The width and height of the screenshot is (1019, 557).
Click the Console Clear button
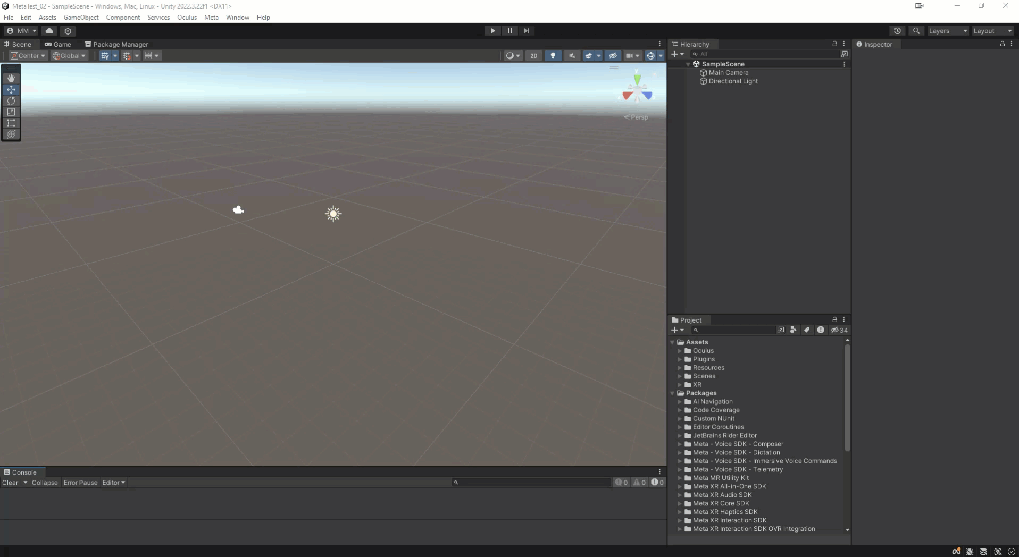(x=10, y=483)
